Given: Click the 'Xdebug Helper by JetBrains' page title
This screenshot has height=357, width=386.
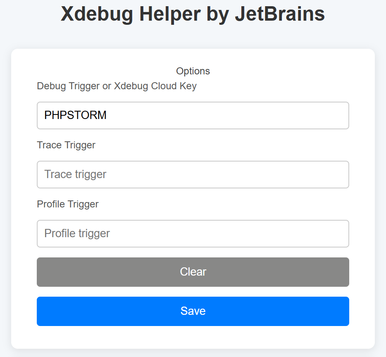Looking at the screenshot, I should pyautogui.click(x=193, y=14).
